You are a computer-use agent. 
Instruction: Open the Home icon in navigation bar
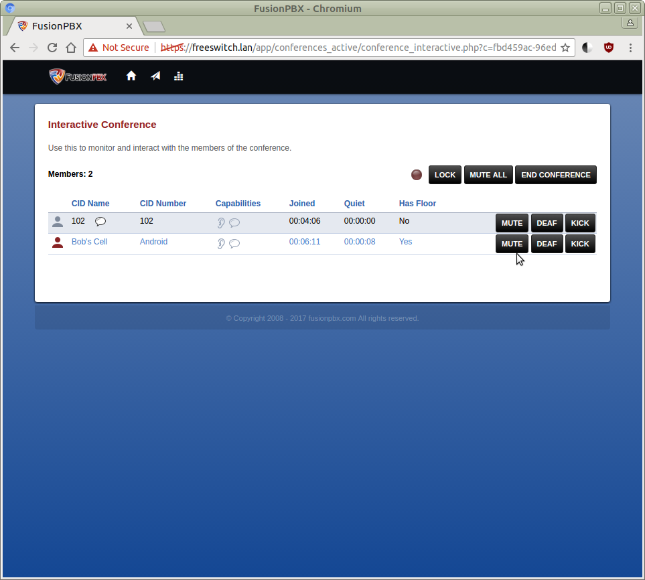pyautogui.click(x=131, y=76)
